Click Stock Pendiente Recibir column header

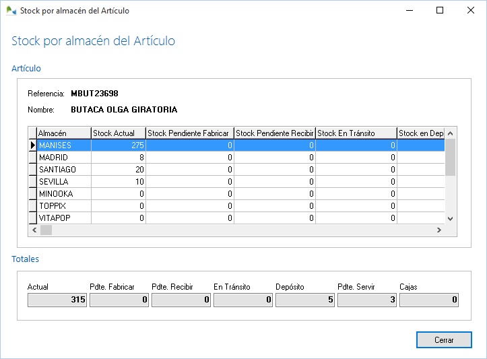[x=274, y=133]
